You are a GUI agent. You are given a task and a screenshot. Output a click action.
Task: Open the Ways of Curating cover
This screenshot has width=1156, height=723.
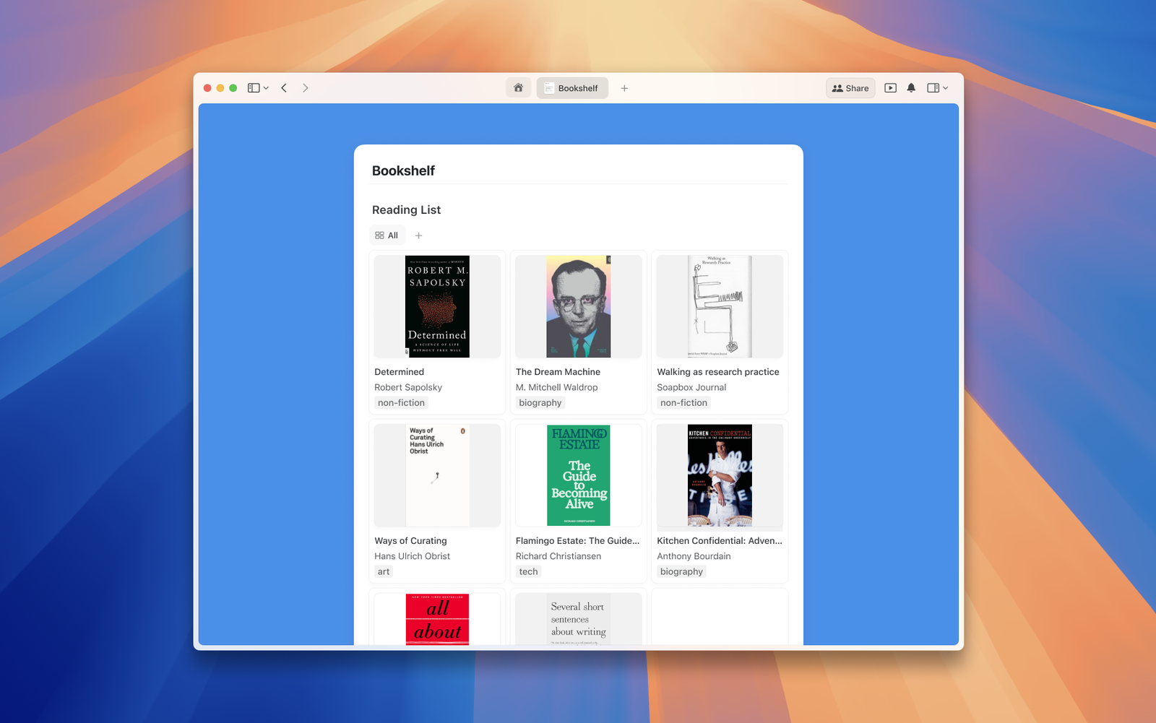(x=437, y=475)
